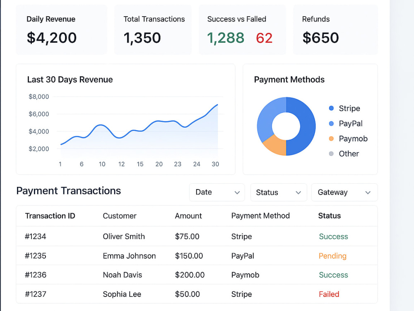Click the Refunds $650 value

(320, 38)
